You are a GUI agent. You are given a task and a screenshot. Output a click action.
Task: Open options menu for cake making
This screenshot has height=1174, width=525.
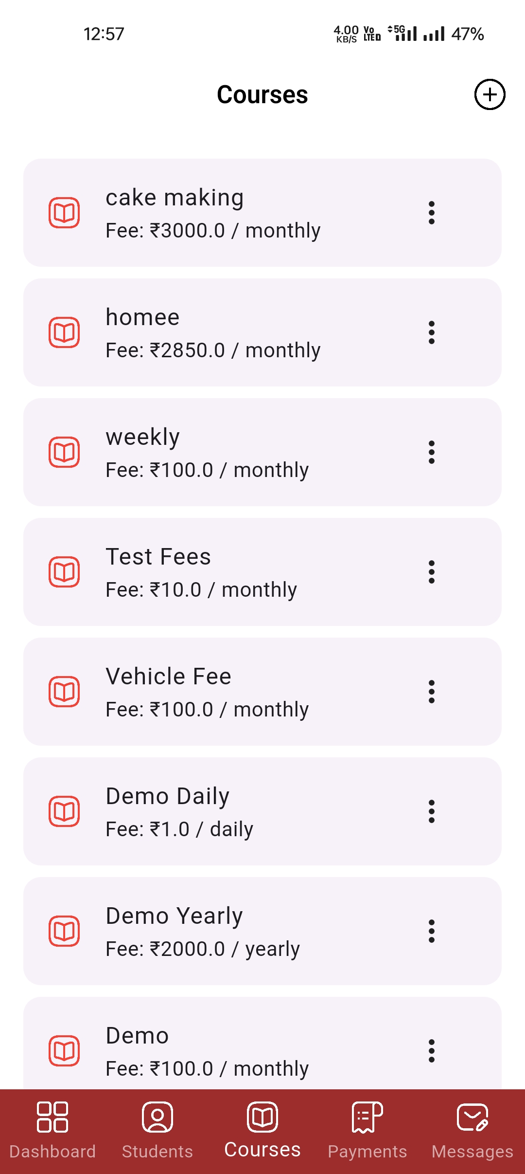[x=431, y=213]
